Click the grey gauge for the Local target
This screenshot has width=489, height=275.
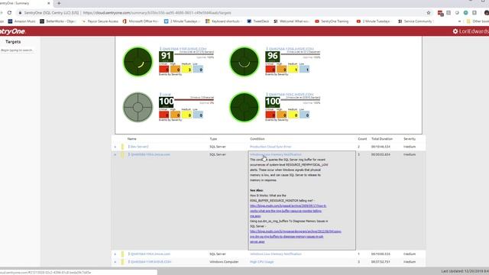click(138, 107)
